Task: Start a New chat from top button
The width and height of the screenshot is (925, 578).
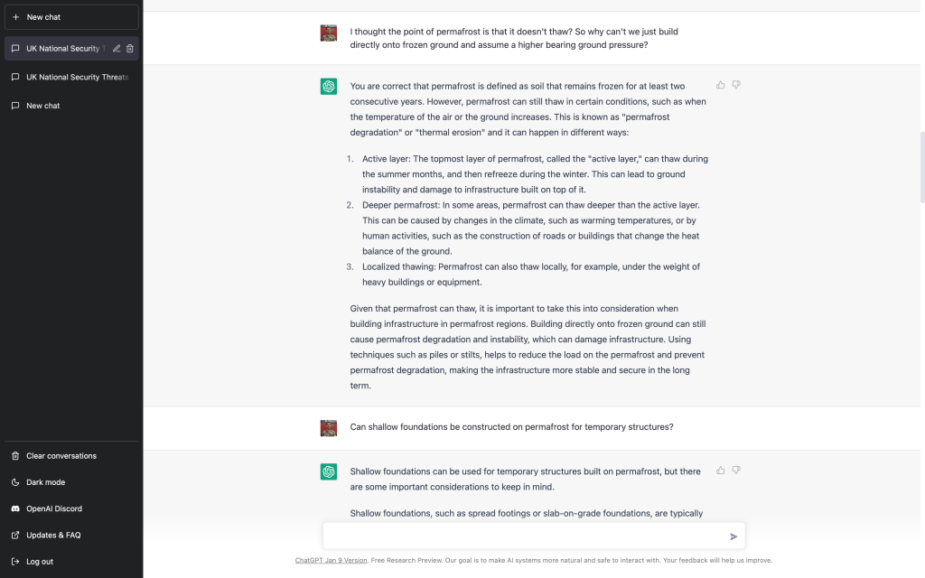Action: 71,17
